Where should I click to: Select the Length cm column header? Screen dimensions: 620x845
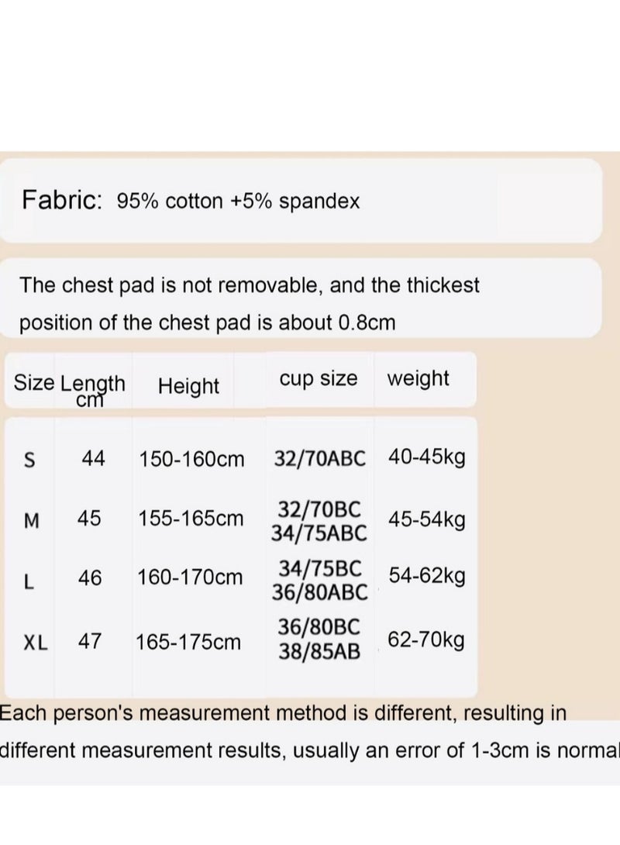click(x=93, y=389)
